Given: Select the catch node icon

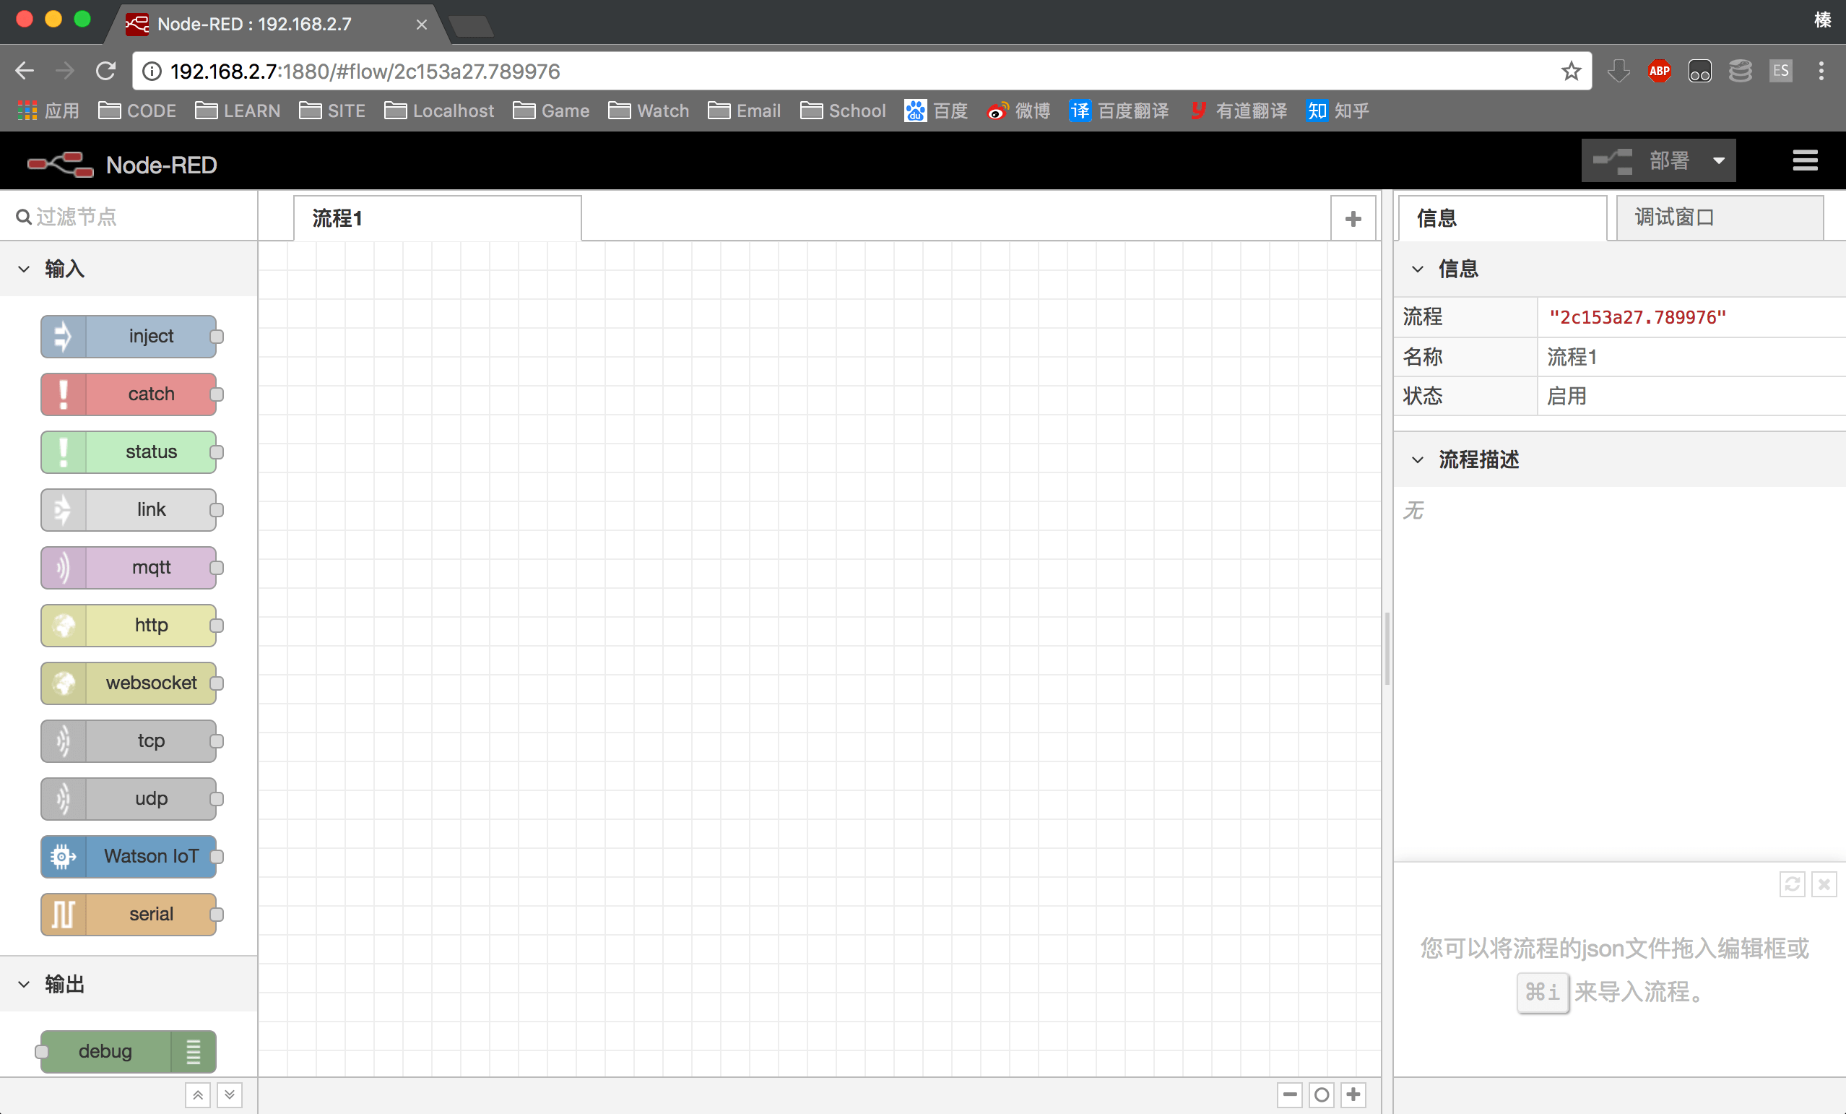Looking at the screenshot, I should 64,393.
